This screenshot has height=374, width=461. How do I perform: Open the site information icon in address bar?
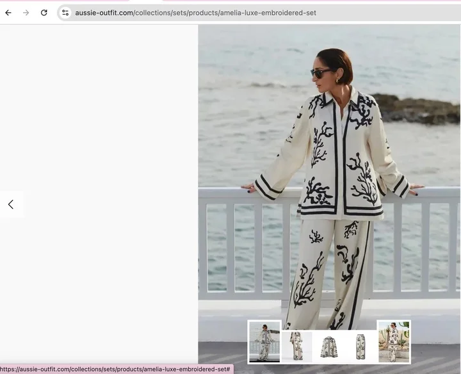[65, 13]
